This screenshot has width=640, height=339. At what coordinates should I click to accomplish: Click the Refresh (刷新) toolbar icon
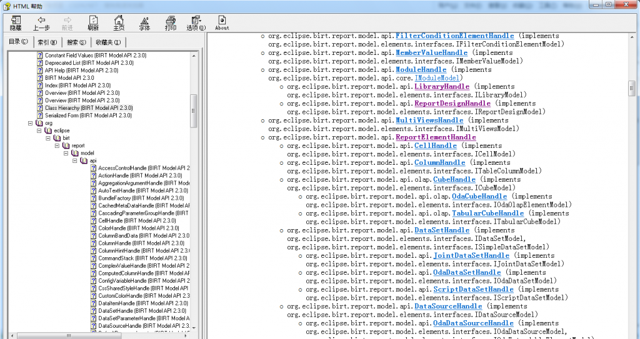(x=93, y=23)
